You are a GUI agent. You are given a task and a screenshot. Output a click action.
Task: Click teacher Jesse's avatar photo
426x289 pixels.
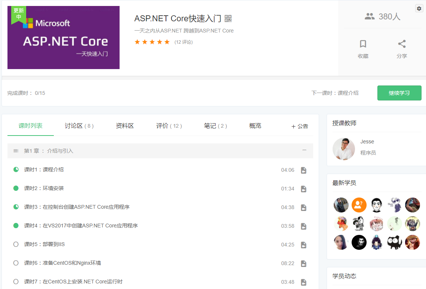coord(344,149)
